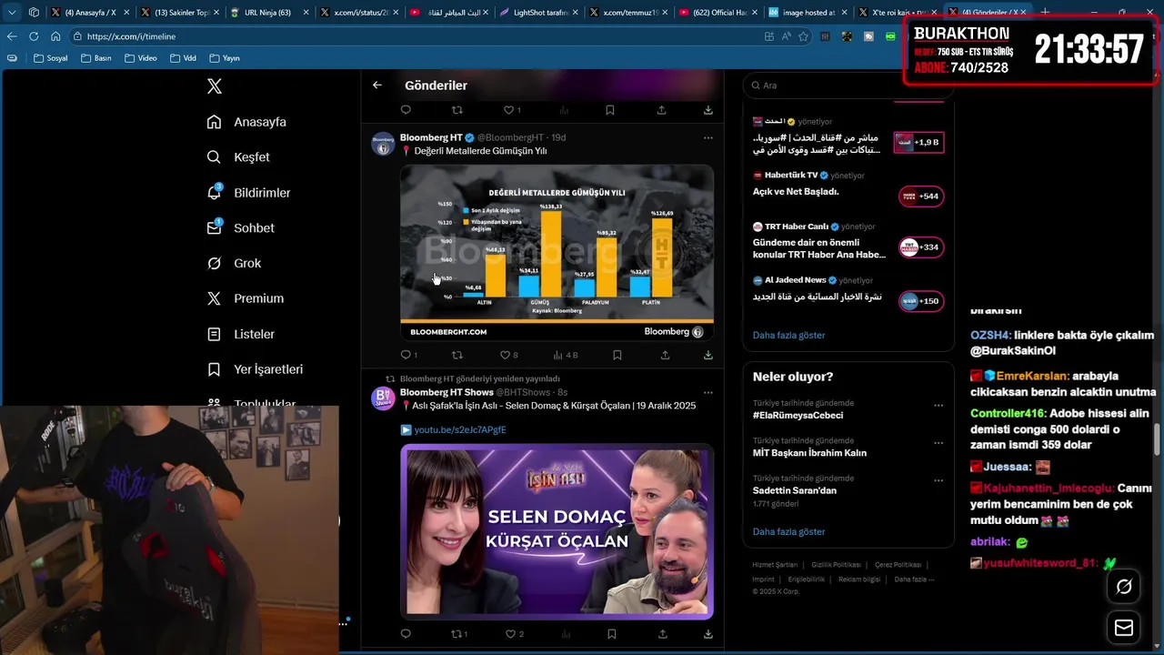
Task: Click browser home button
Action: 55,36
